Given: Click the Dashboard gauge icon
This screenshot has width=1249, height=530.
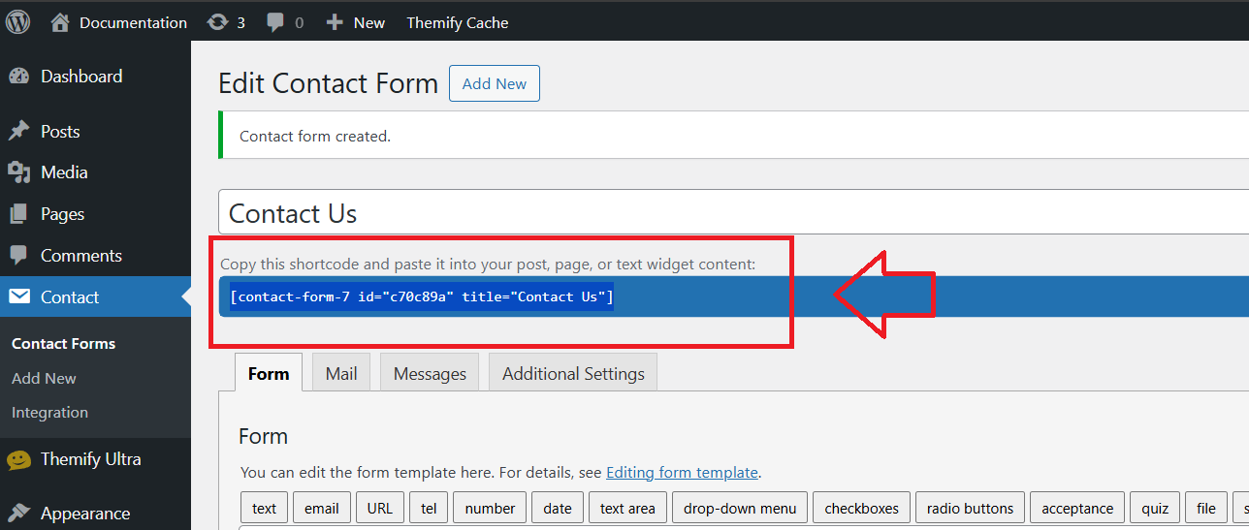Looking at the screenshot, I should (18, 77).
